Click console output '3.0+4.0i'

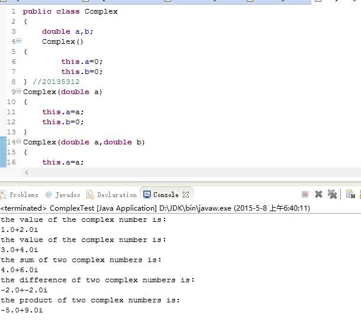20,250
